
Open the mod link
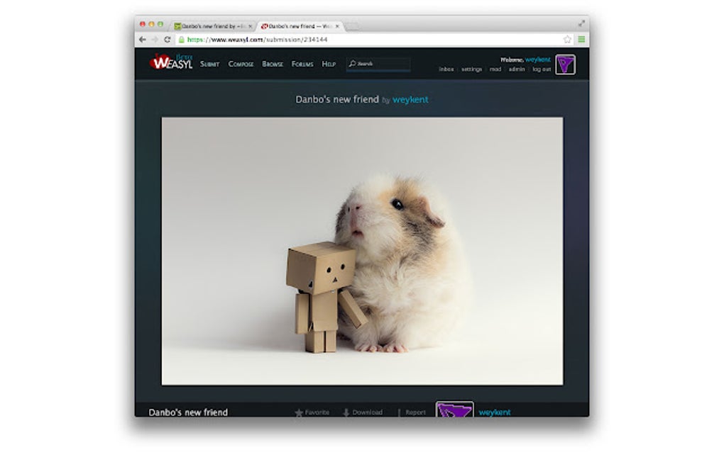495,69
